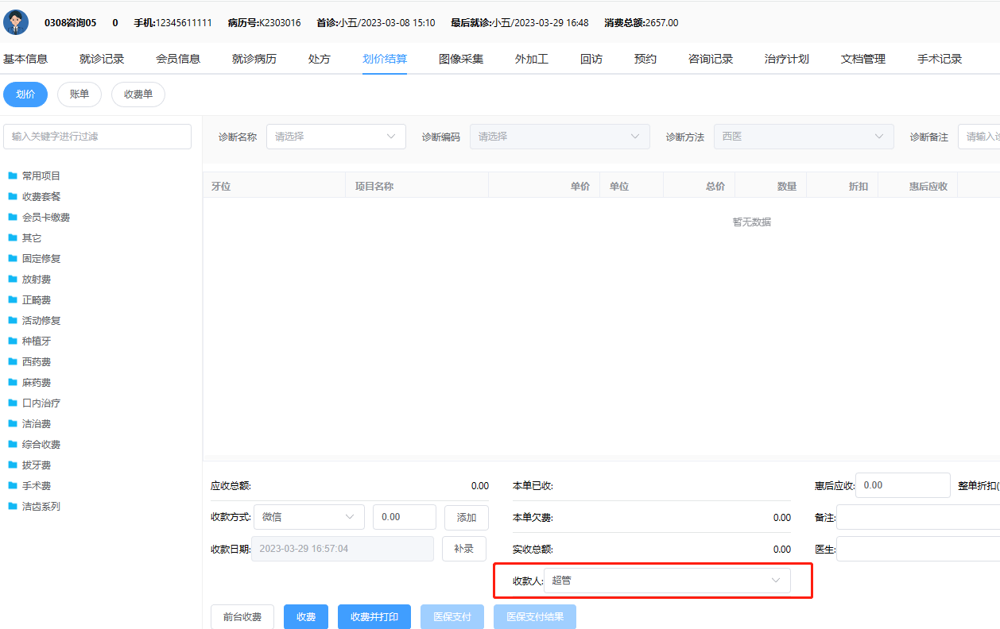Image resolution: width=1000 pixels, height=629 pixels.
Task: Select the 账单 pill button
Action: (79, 95)
